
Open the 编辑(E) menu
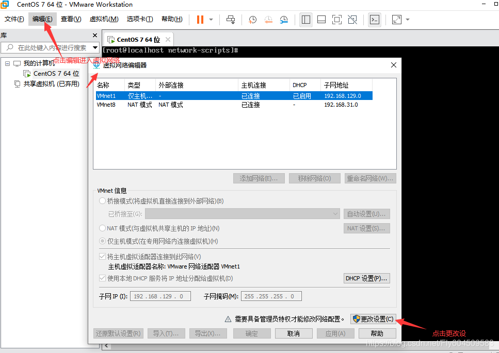42,19
